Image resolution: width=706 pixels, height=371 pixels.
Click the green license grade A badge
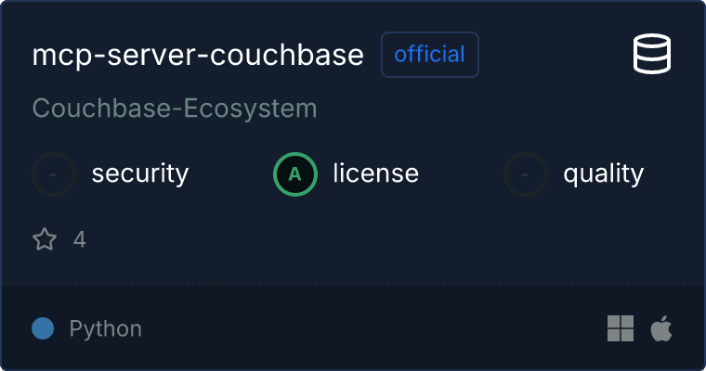[295, 173]
